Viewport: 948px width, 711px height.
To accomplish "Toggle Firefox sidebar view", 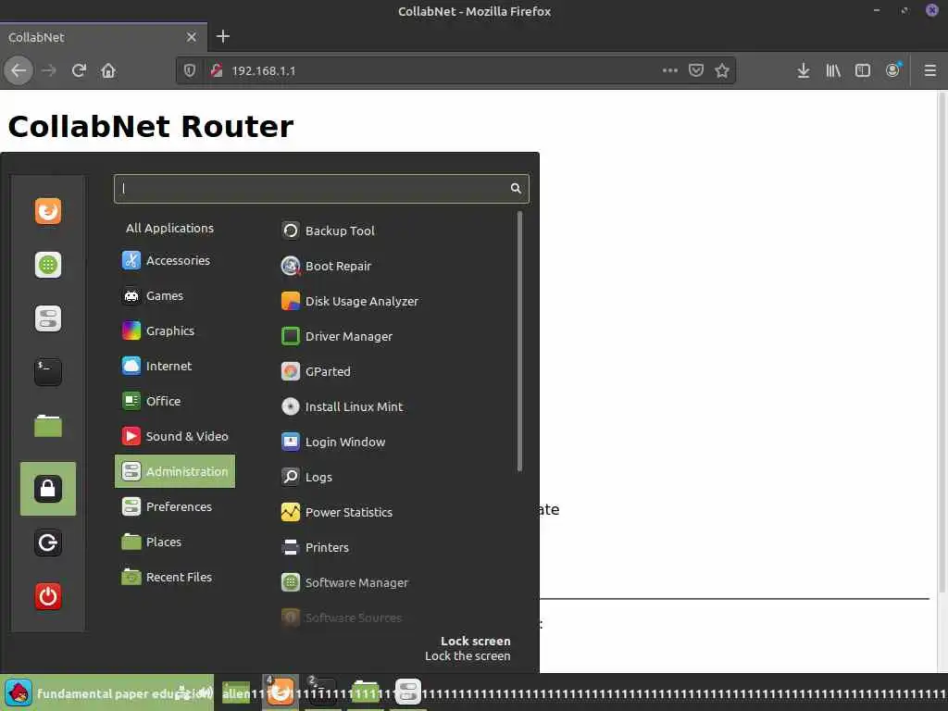I will click(x=863, y=70).
